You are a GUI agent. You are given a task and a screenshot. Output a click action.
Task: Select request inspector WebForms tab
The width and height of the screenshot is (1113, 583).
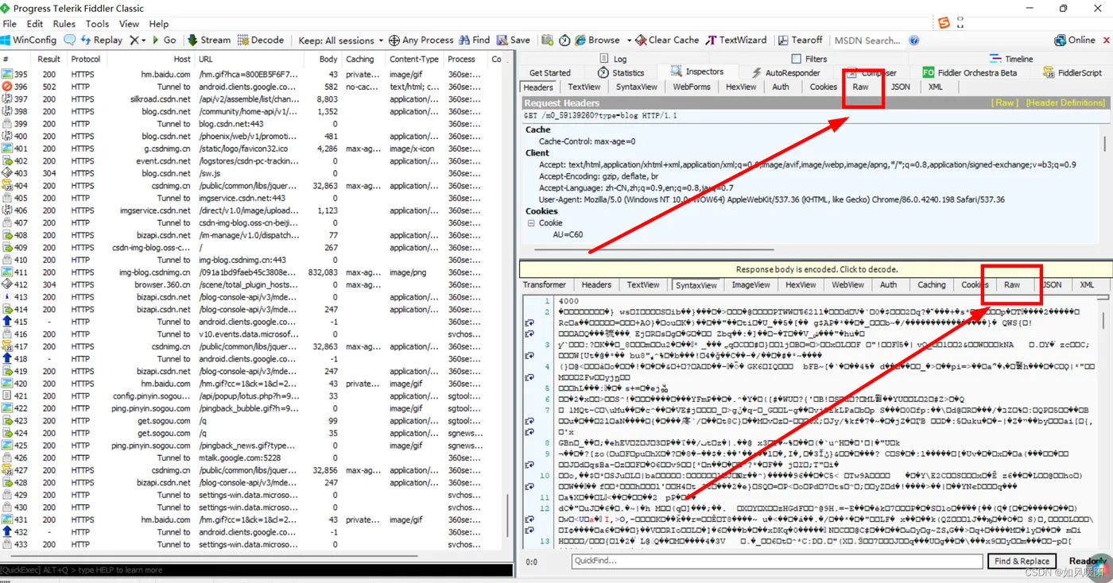(692, 87)
